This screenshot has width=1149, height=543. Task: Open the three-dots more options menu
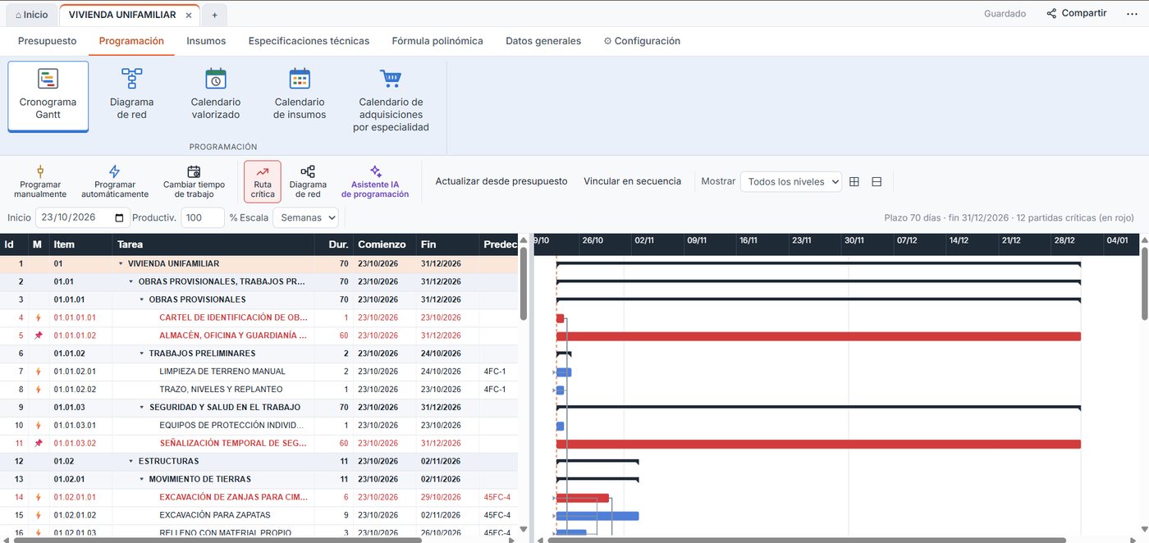click(x=1132, y=13)
